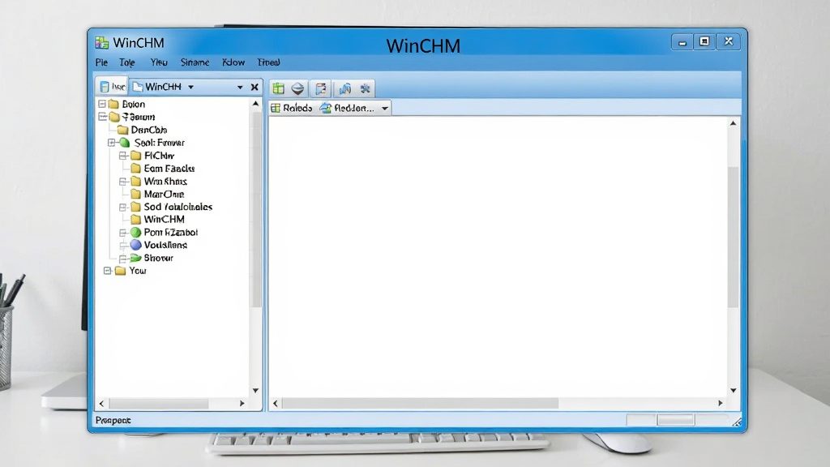Select the Sod Yolulolnales item

point(172,207)
